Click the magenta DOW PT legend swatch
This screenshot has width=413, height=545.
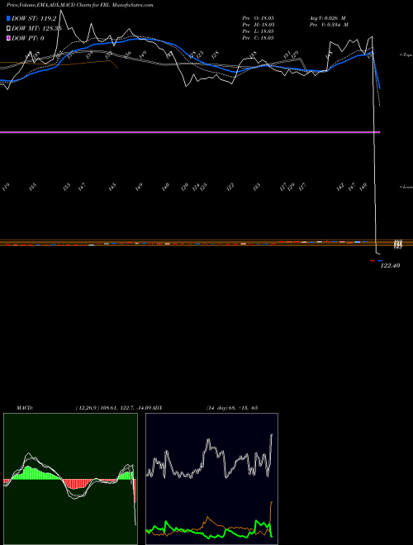pos(8,38)
